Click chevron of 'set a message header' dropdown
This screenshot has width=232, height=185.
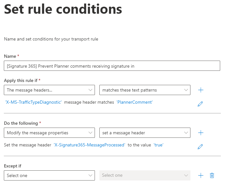pyautogui.click(x=186, y=133)
